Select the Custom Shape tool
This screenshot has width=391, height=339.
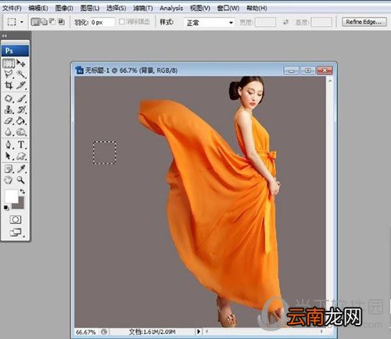coord(21,156)
